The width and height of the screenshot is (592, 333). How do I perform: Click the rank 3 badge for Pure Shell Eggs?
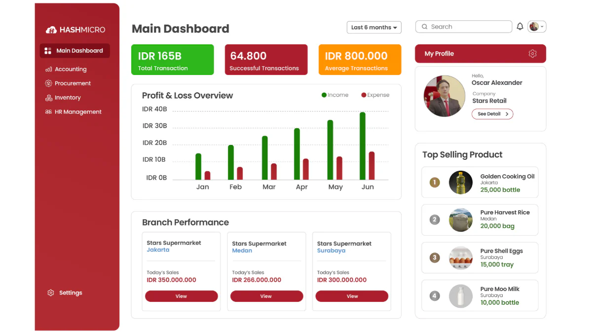click(x=435, y=258)
